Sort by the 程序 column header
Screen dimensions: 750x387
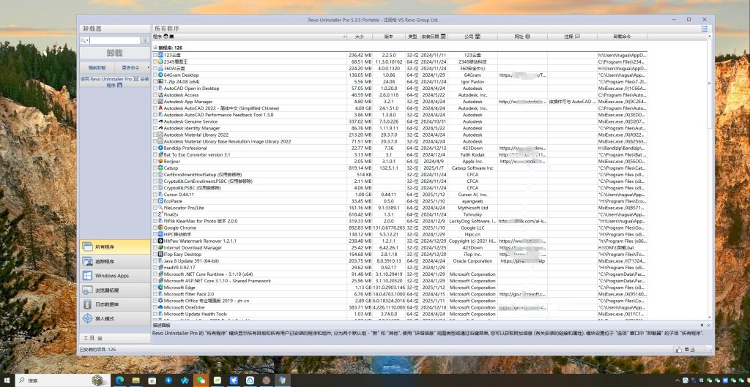pyautogui.click(x=250, y=37)
